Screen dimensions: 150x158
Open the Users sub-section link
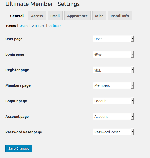click(24, 26)
